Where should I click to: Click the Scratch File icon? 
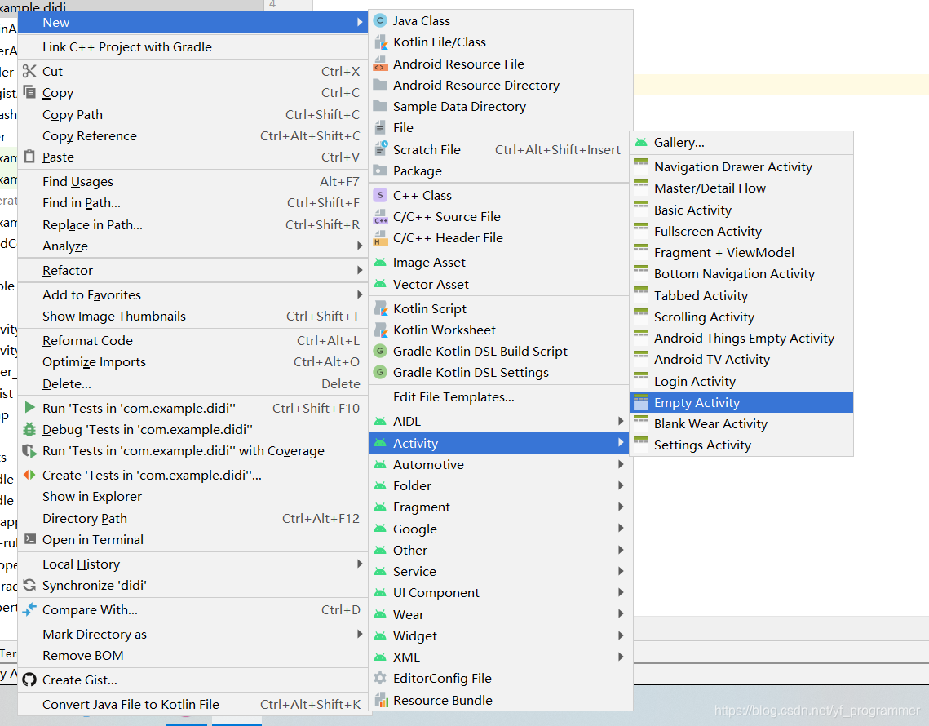tap(380, 149)
